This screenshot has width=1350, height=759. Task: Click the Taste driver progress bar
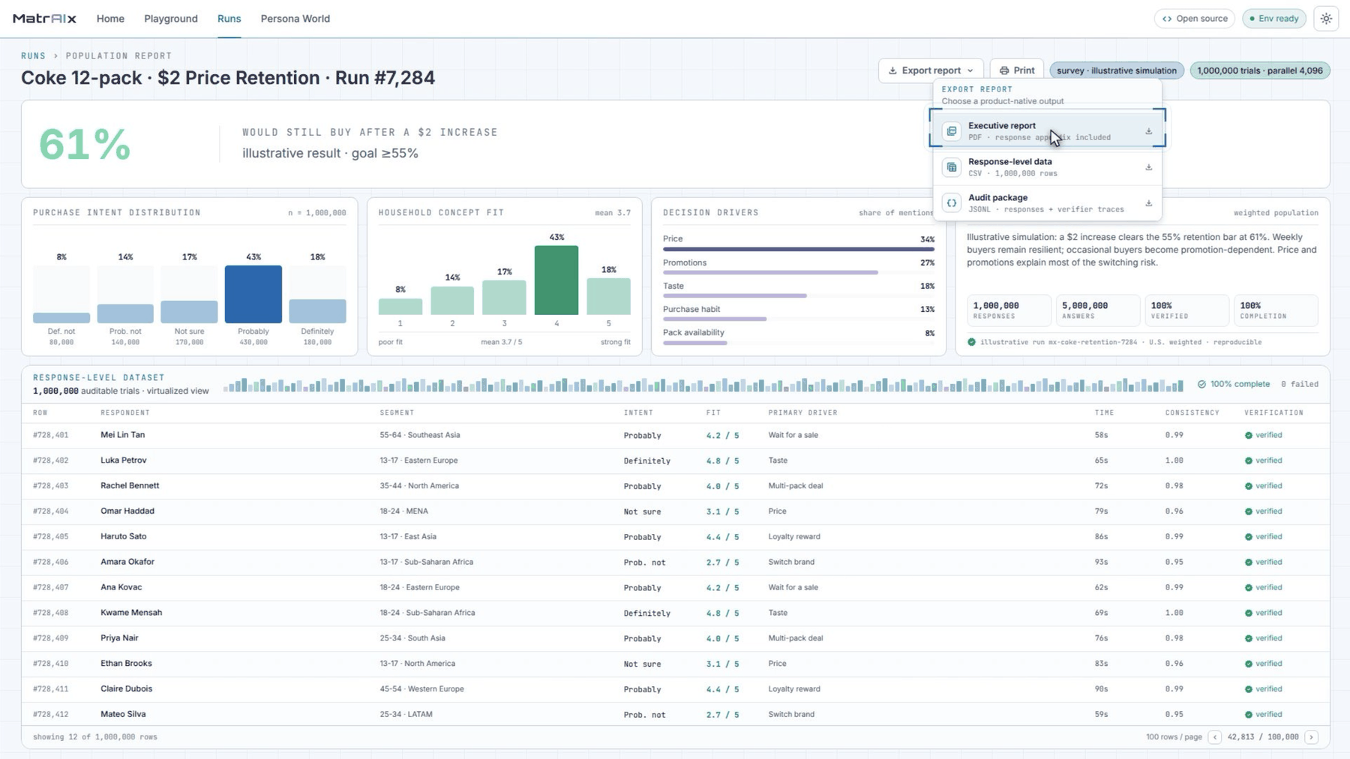(799, 295)
